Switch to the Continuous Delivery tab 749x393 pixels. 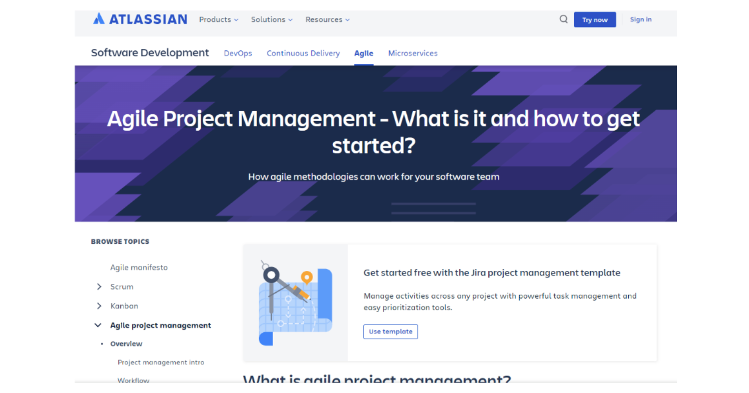point(303,53)
